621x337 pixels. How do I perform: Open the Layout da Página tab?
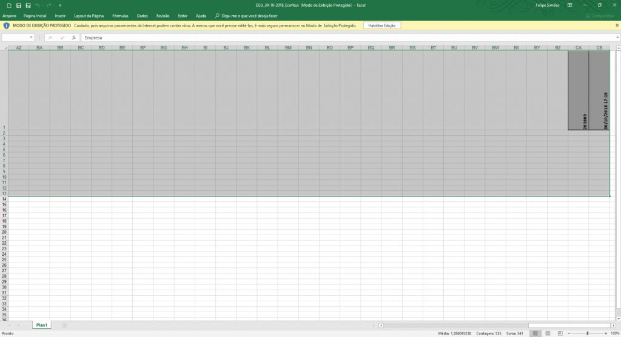[89, 16]
